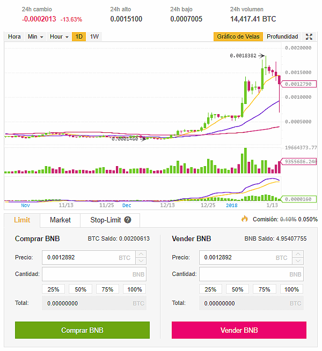
Task: Click the sell Cantidad input field
Action: click(251, 274)
